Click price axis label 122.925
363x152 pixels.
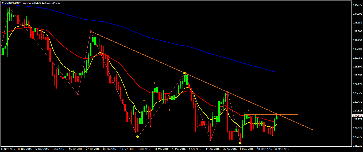pyautogui.click(x=357, y=128)
